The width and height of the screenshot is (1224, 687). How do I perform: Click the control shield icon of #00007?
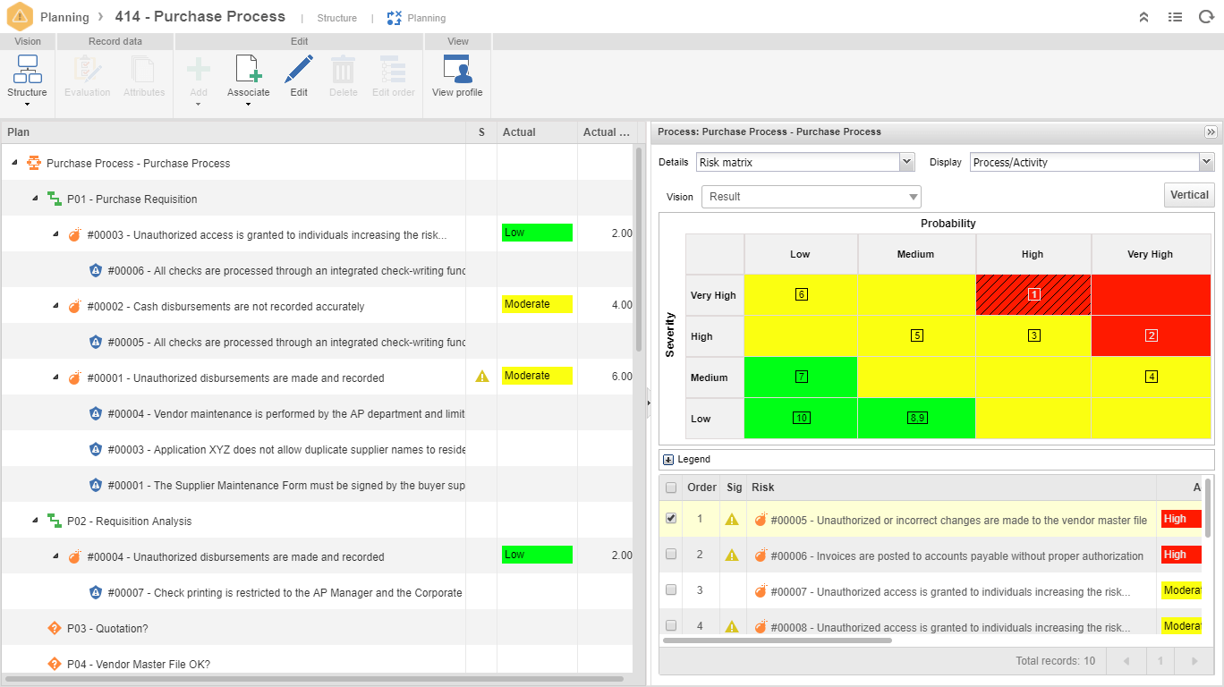coord(96,592)
